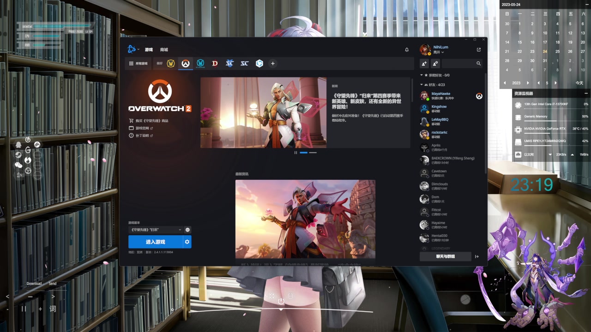Screen dimensions: 591x332
Task: Click the lyrics 词 button in music widget
Action: (53, 309)
